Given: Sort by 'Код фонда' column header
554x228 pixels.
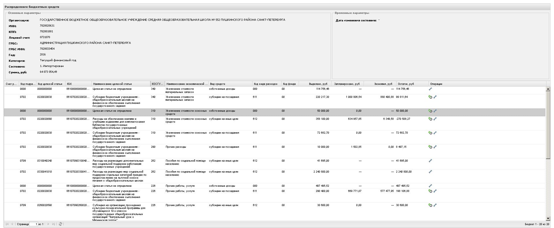Looking at the screenshot, I should click(x=290, y=84).
